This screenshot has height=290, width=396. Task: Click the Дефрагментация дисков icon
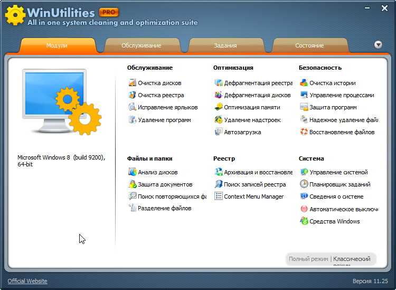pos(219,95)
